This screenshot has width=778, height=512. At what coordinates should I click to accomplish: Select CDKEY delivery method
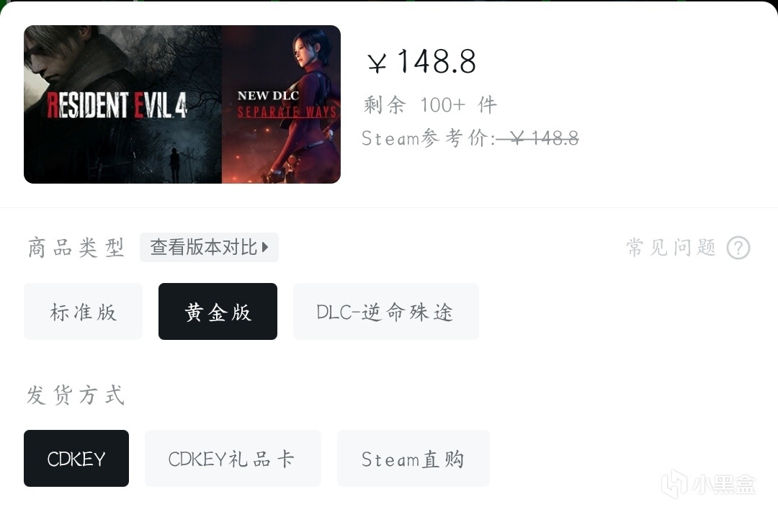[x=76, y=459]
